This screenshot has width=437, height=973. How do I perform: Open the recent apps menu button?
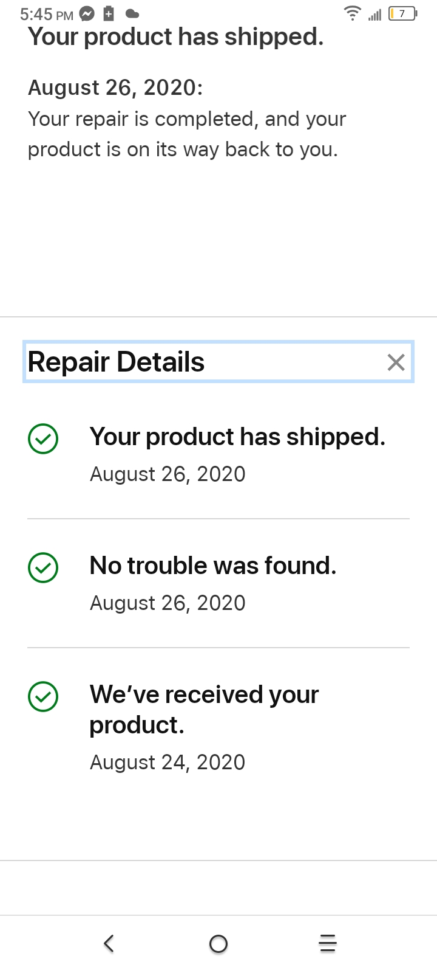328,943
